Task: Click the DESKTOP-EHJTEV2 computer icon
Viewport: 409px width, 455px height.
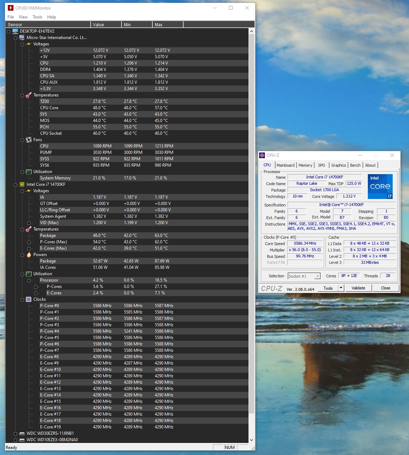Action: pyautogui.click(x=15, y=31)
